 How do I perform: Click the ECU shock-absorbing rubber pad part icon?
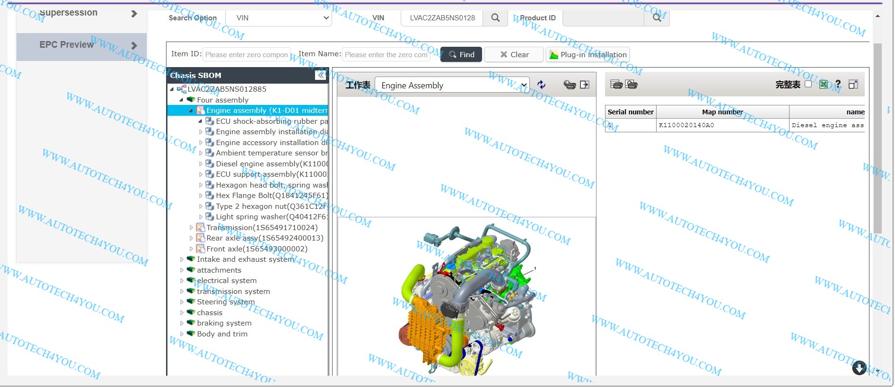point(210,121)
